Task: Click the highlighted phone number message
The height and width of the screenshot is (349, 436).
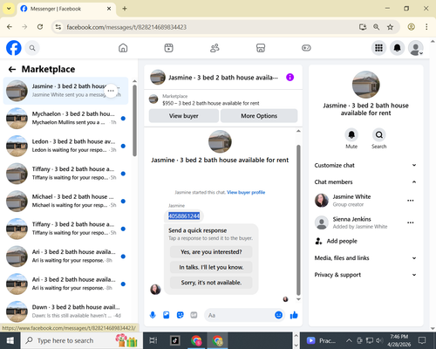Action: (184, 216)
